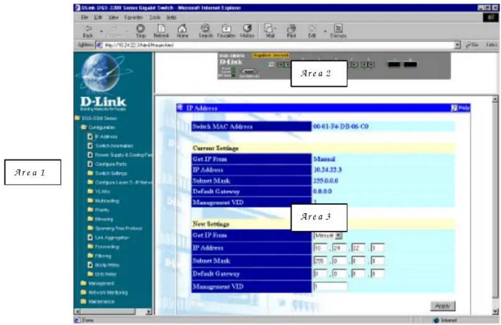Viewport: 501px width, 325px height.
Task: Click the sidebar scroll-right arrow
Action: [149, 311]
